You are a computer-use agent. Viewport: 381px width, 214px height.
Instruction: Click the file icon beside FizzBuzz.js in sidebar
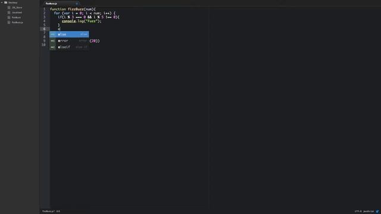(9, 23)
